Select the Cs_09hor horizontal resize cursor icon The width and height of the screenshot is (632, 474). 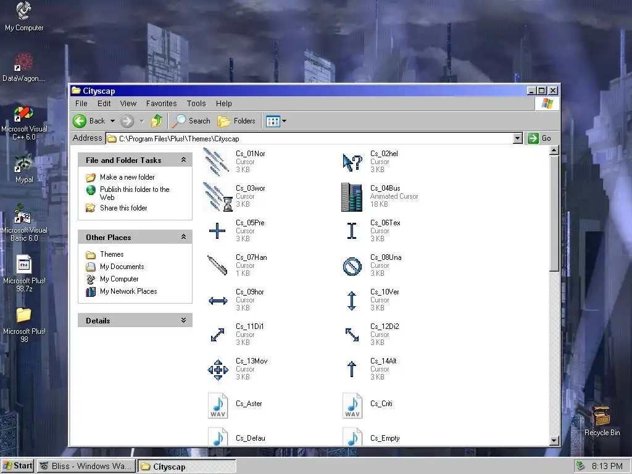pos(218,301)
